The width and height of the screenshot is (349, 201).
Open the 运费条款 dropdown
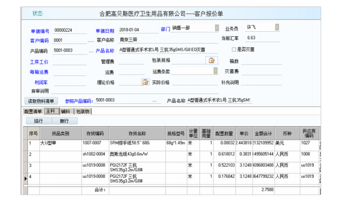pyautogui.click(x=215, y=71)
